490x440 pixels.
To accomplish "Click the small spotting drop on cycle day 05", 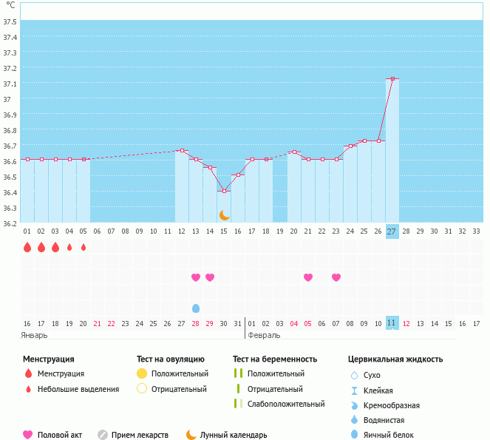I will pyautogui.click(x=84, y=248).
